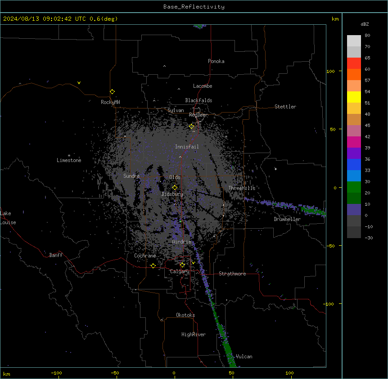Click the Sylvan label

[176, 110]
